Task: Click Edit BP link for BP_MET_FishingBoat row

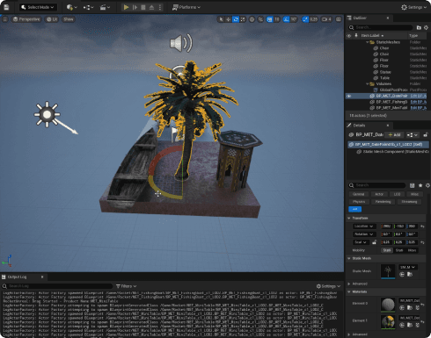Action: point(419,102)
